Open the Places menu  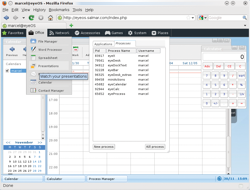coord(160,33)
